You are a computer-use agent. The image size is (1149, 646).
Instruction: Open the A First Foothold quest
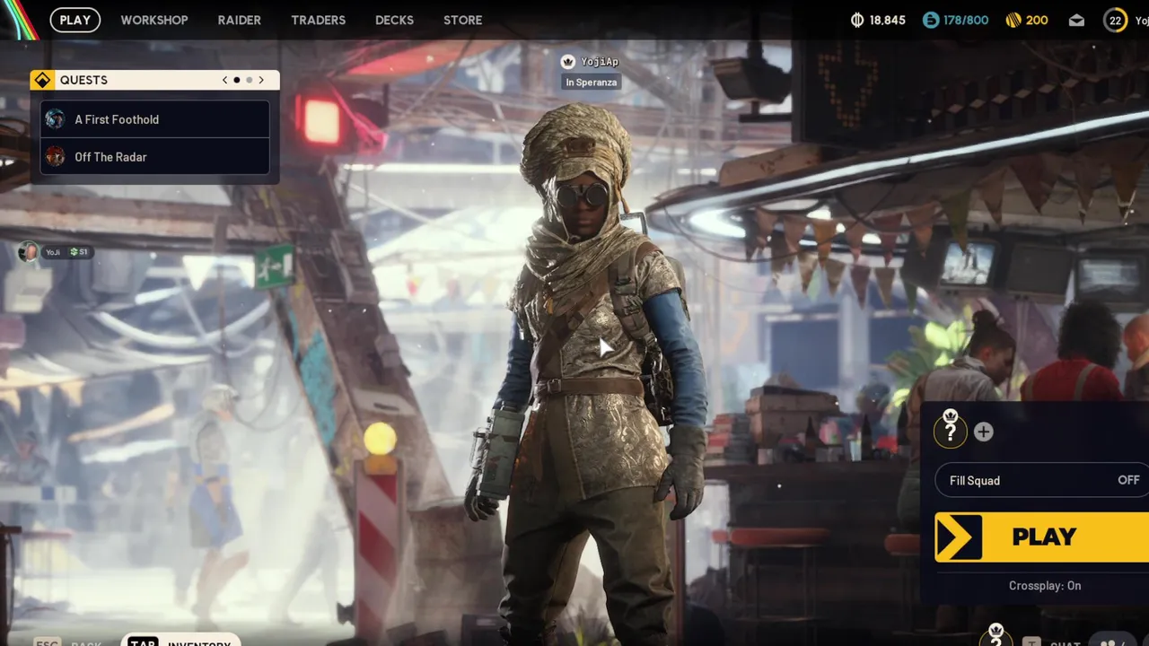point(154,119)
